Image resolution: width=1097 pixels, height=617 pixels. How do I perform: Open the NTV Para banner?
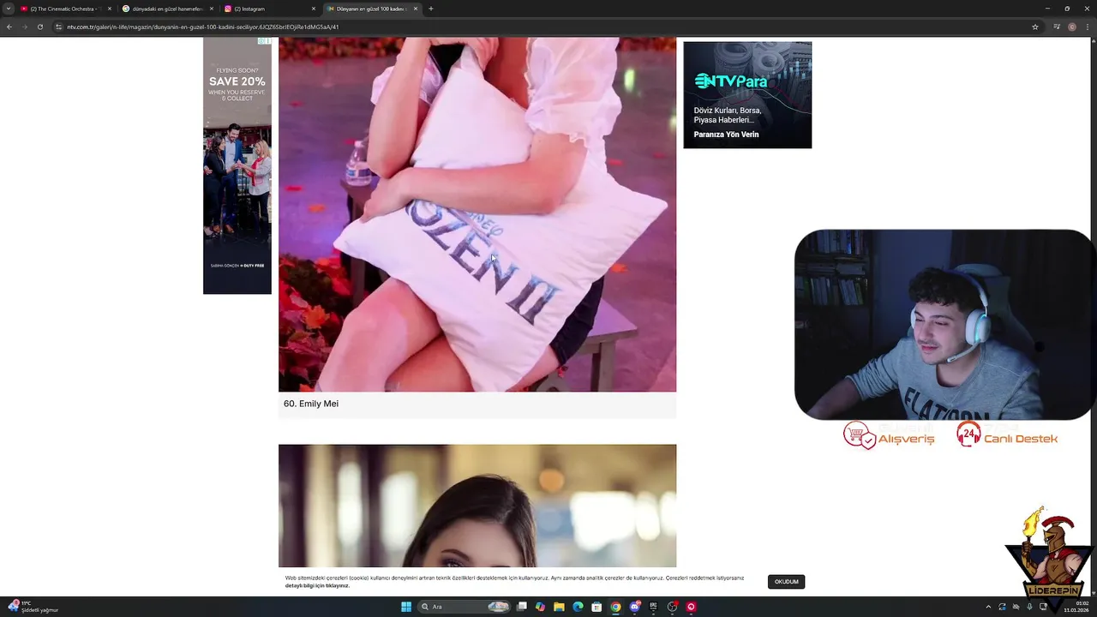(x=747, y=94)
